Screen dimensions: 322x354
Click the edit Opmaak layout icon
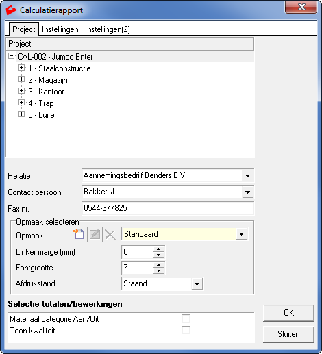[95, 234]
